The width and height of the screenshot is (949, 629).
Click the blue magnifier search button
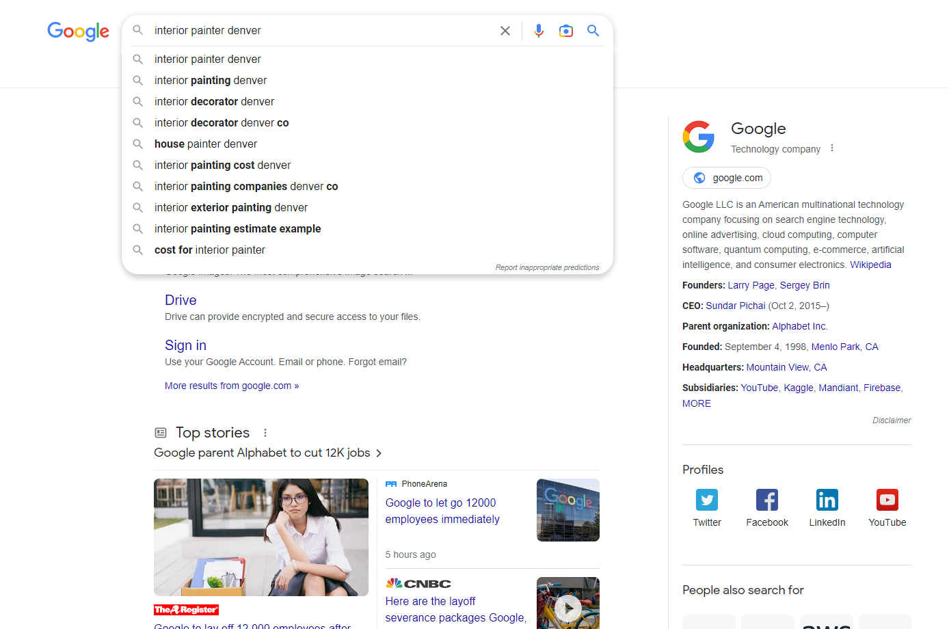coord(593,31)
